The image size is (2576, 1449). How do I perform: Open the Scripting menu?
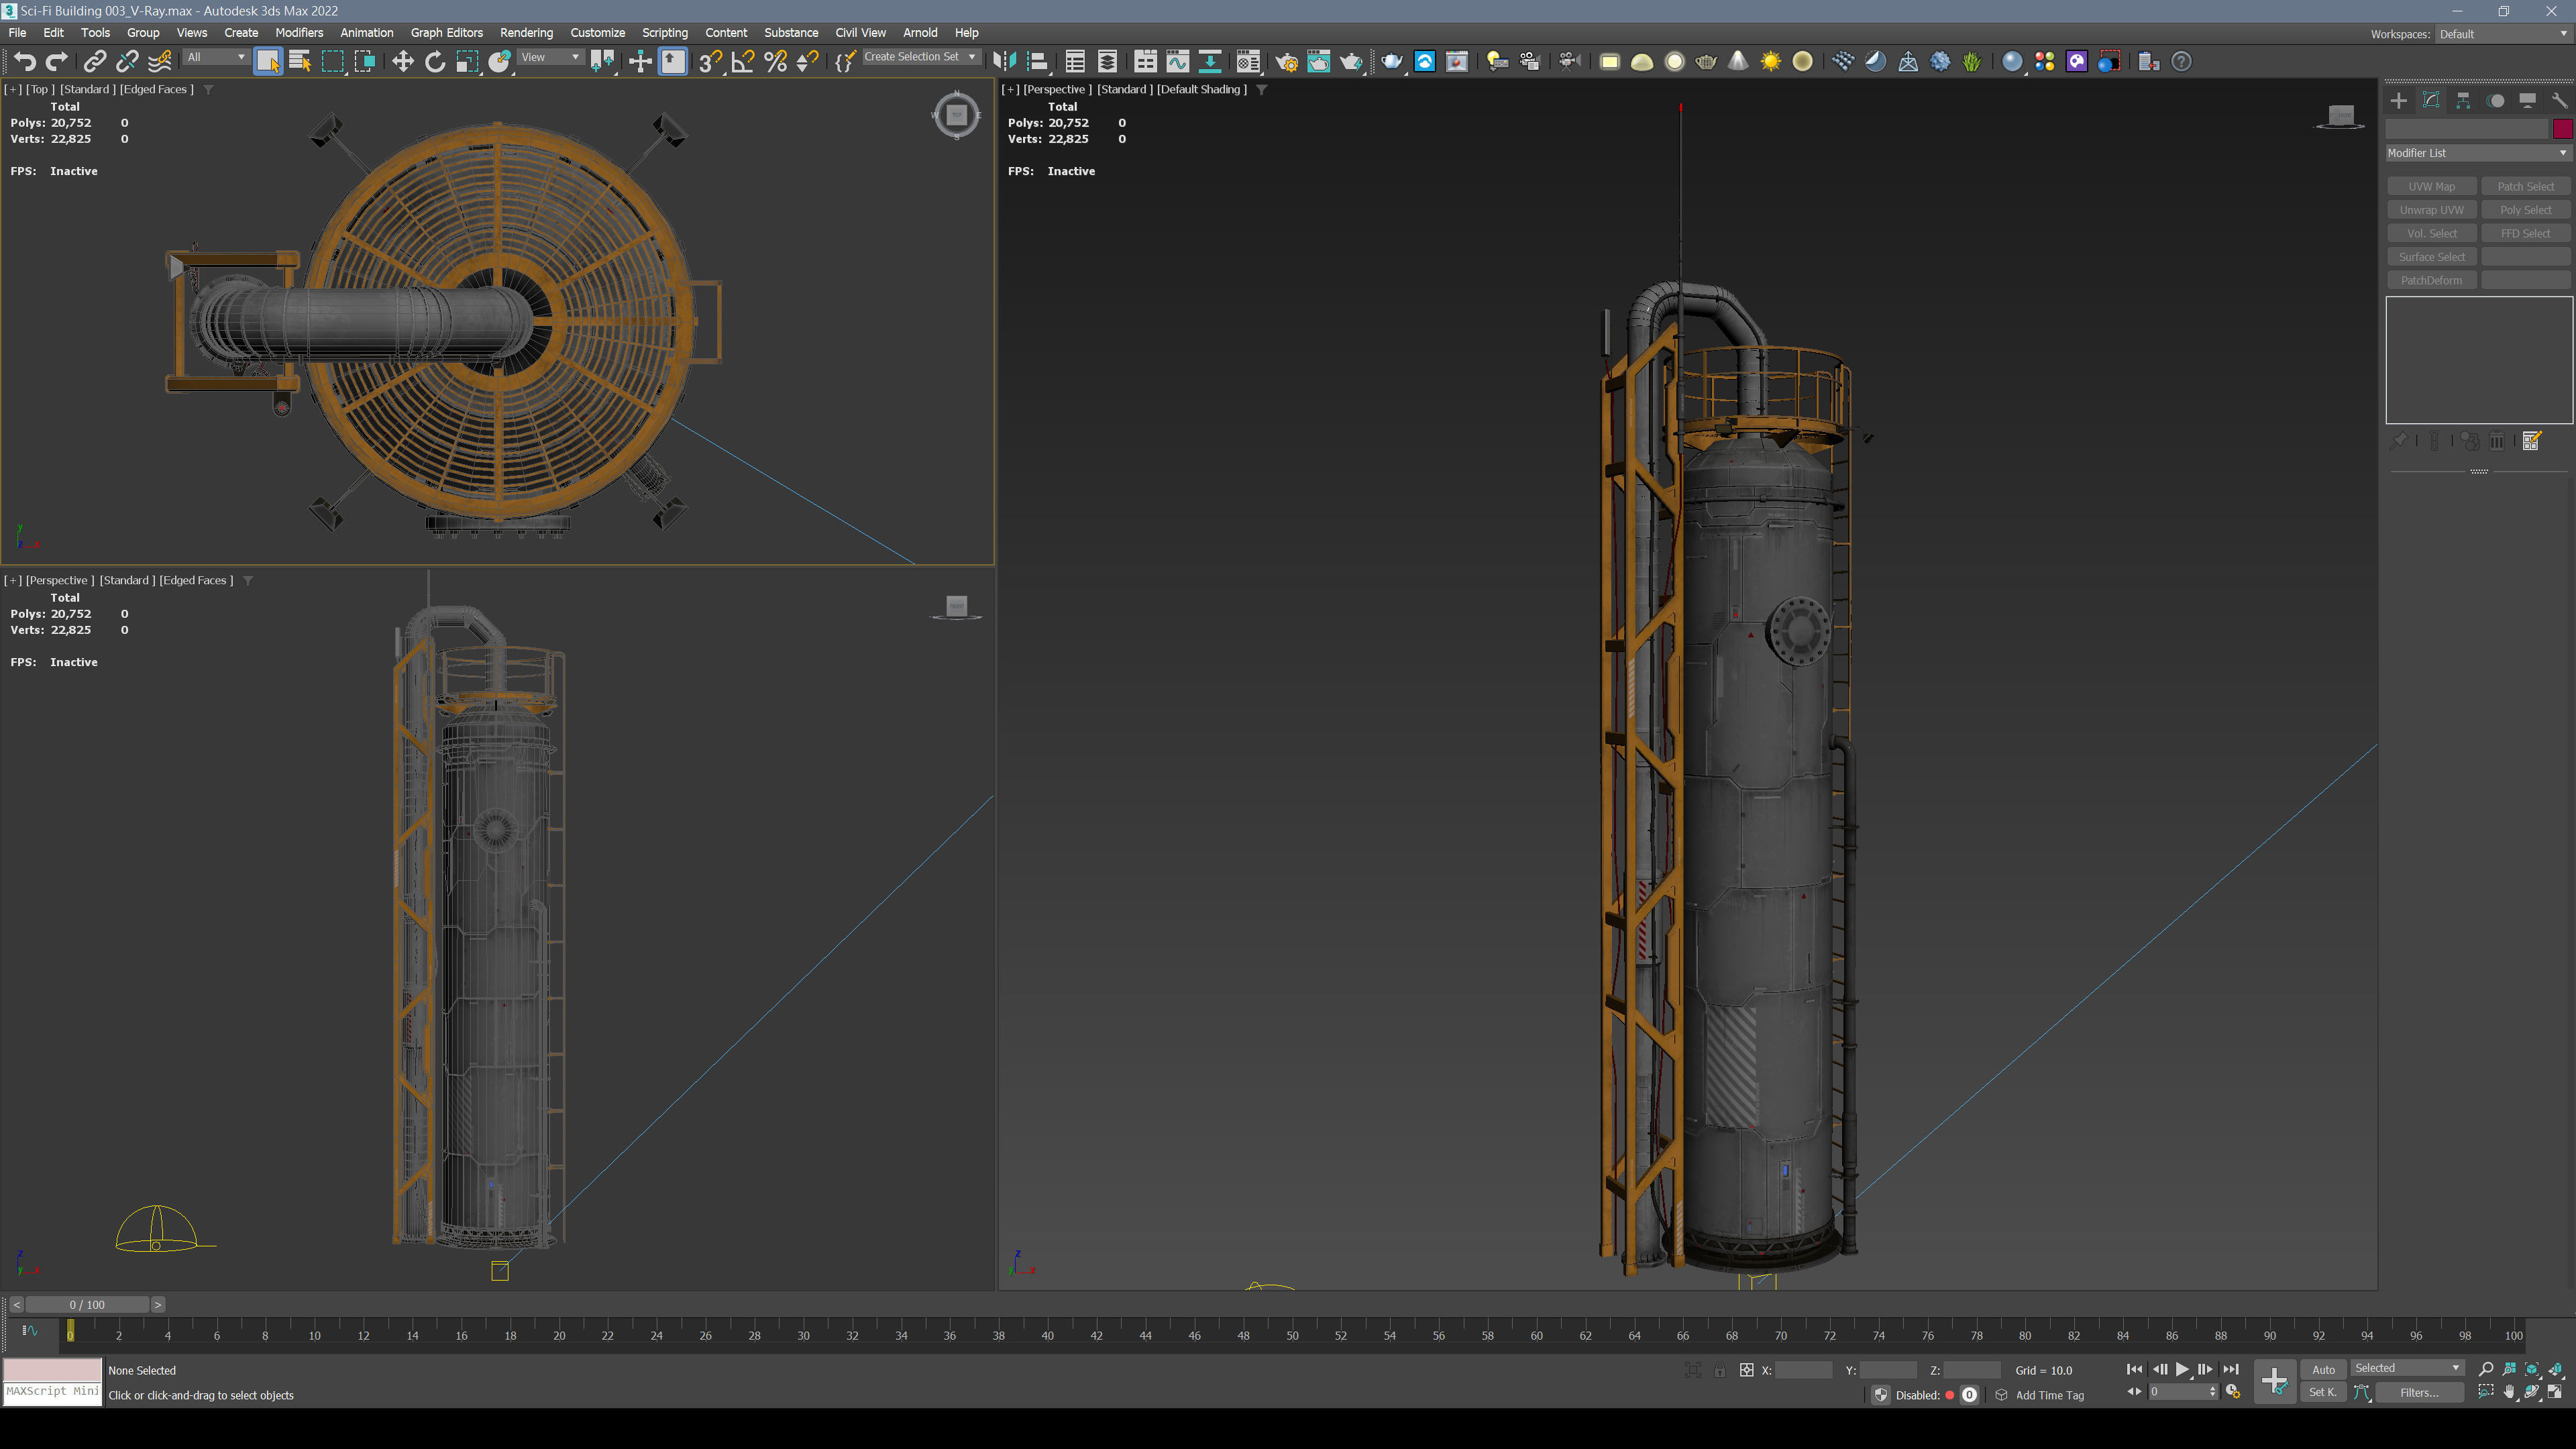[x=664, y=33]
